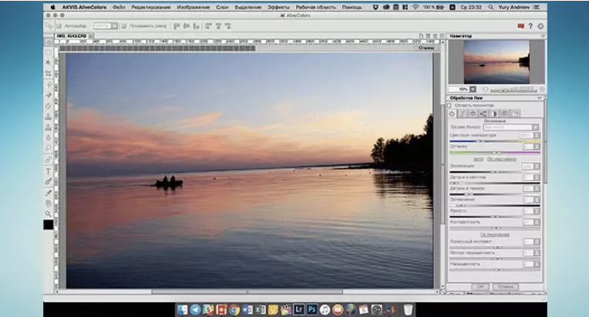Open the last tab icon in Raw panel
This screenshot has width=589, height=317.
(x=516, y=113)
